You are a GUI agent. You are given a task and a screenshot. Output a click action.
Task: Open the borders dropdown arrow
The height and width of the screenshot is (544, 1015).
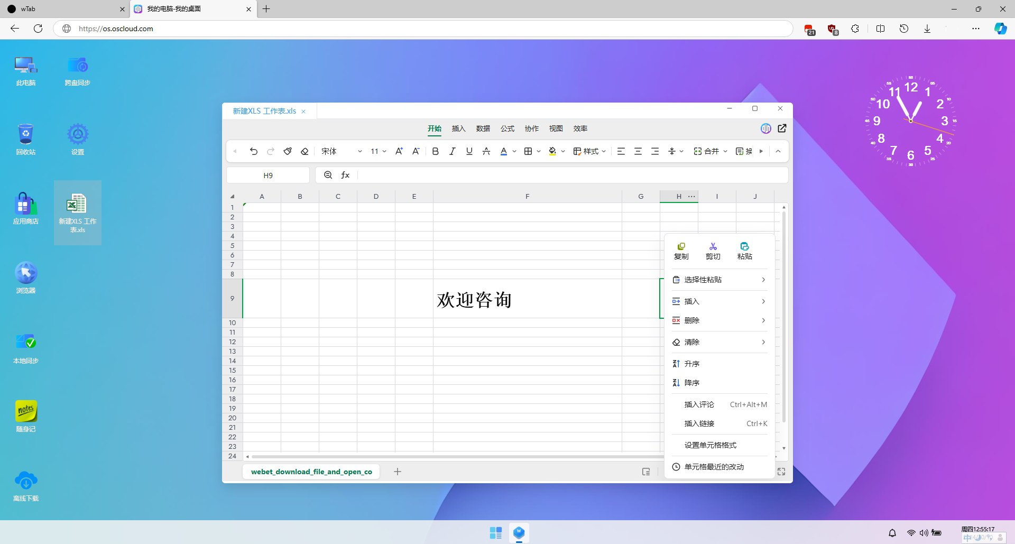539,151
